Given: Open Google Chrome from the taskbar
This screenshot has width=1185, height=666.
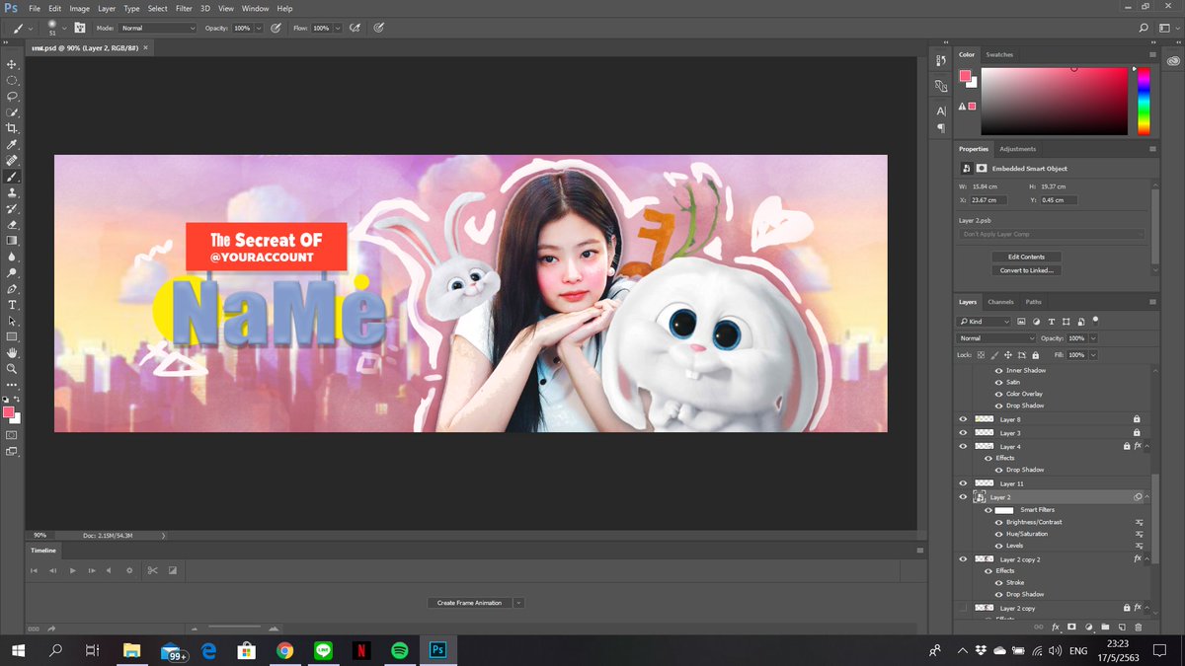Looking at the screenshot, I should [285, 650].
